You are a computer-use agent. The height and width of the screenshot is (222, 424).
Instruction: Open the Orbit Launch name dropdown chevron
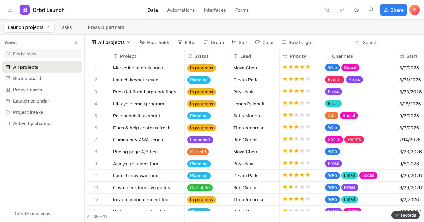(x=70, y=10)
